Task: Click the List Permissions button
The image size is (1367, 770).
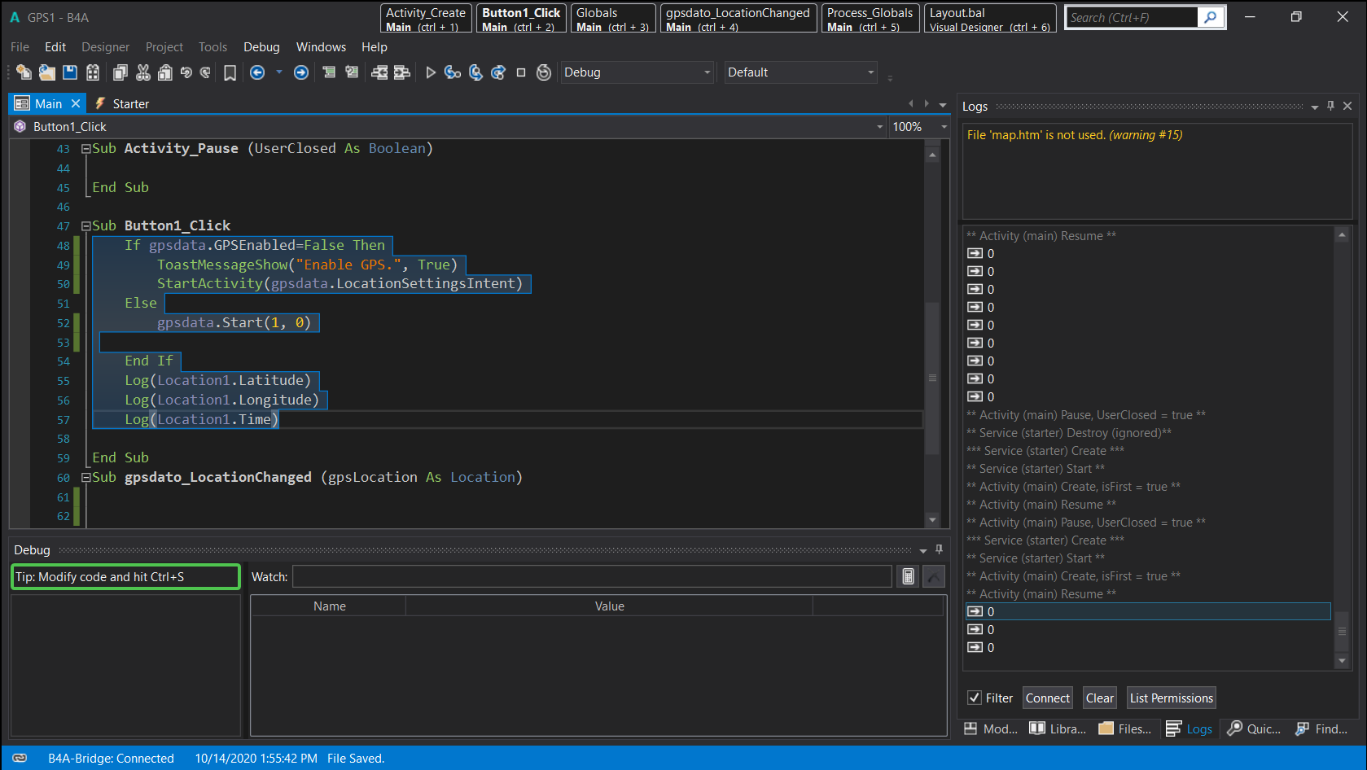Action: pyautogui.click(x=1171, y=698)
